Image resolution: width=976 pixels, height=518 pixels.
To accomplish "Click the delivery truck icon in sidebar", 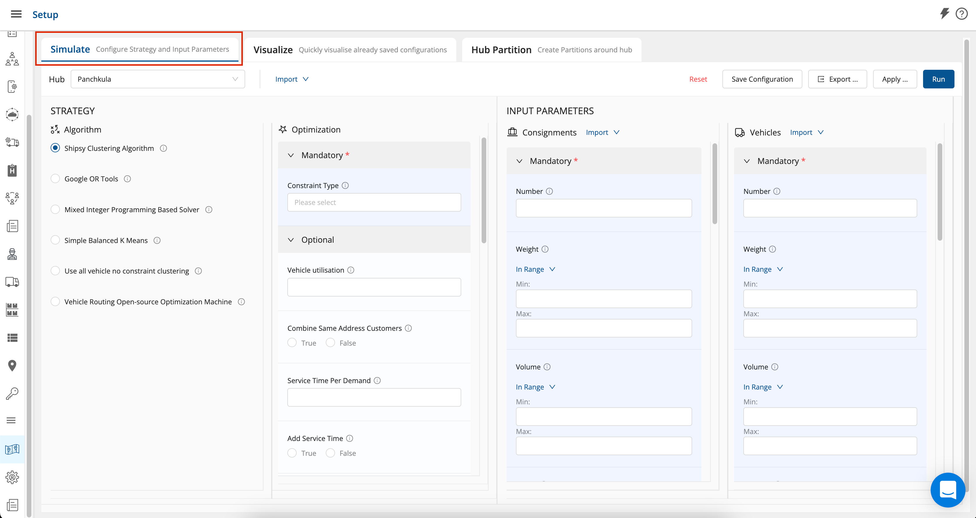I will tap(12, 282).
